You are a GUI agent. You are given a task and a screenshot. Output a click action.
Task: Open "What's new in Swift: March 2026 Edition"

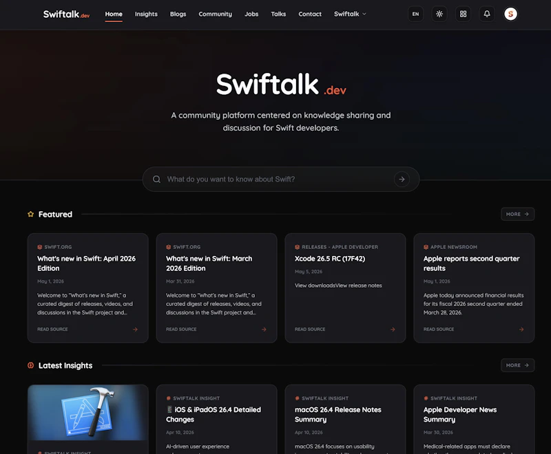pos(209,263)
